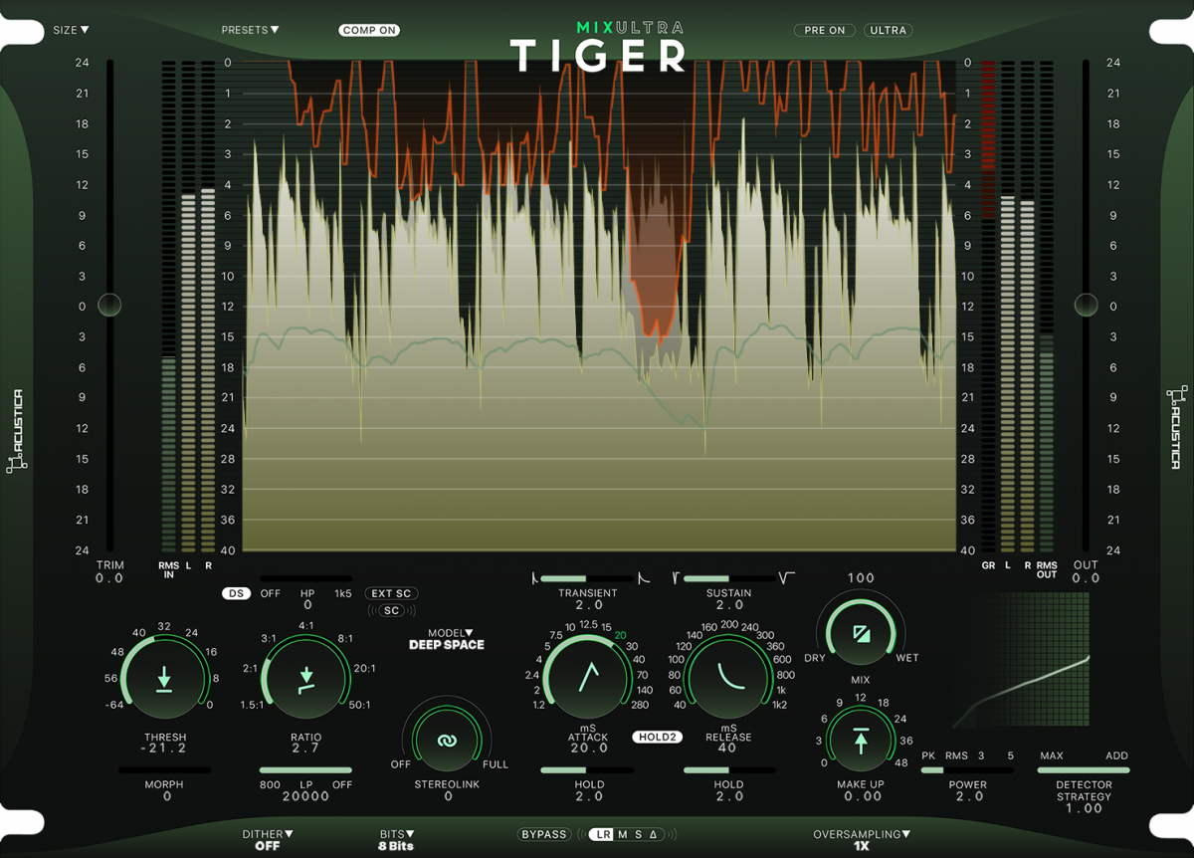Image resolution: width=1194 pixels, height=858 pixels.
Task: Click the Stereolink chain-link knob
Action: click(x=448, y=741)
